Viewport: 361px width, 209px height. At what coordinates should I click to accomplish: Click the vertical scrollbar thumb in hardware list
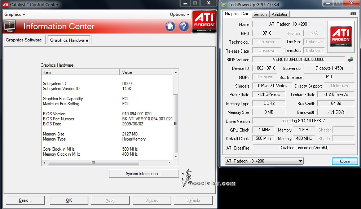coord(175,124)
